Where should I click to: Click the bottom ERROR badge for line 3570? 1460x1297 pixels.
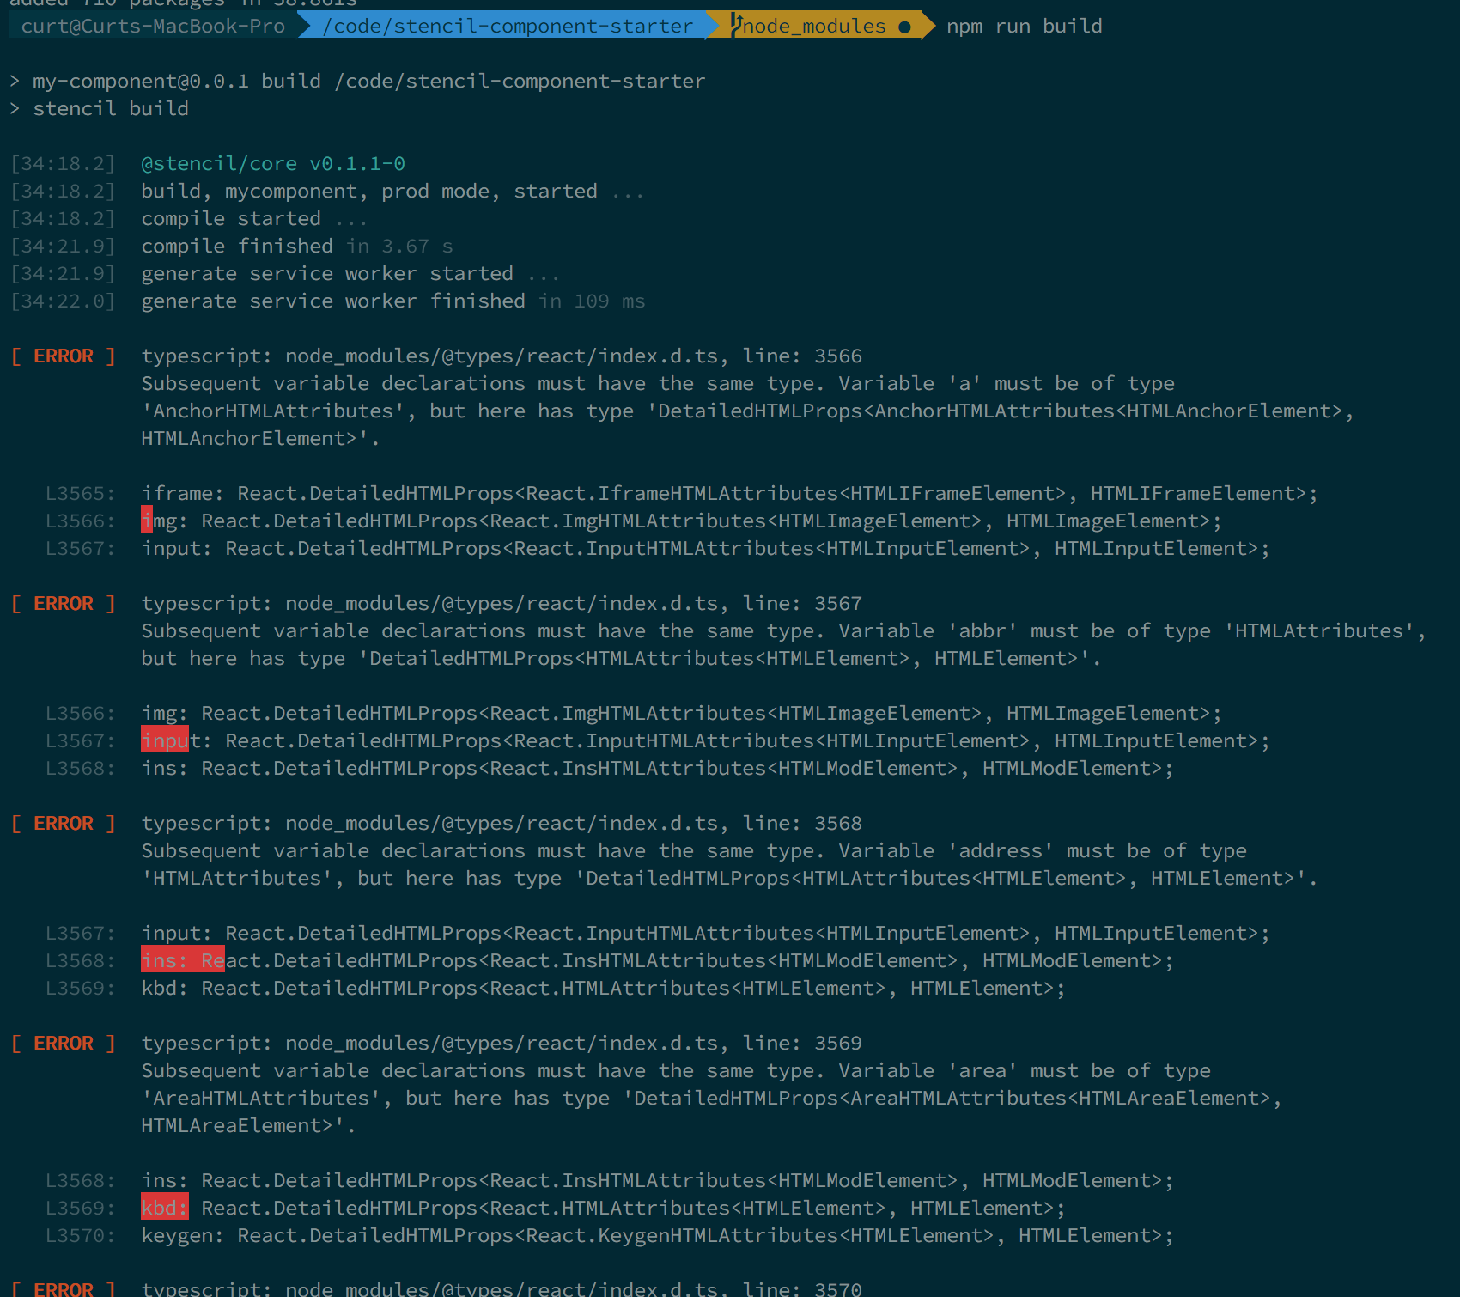point(64,1288)
